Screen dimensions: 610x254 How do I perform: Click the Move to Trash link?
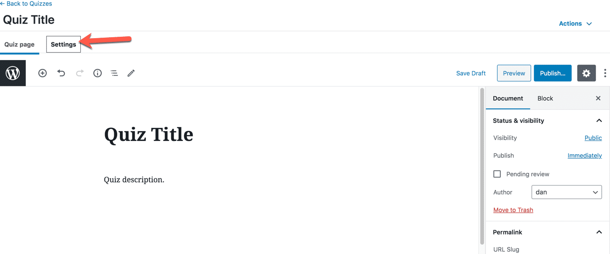coord(513,210)
